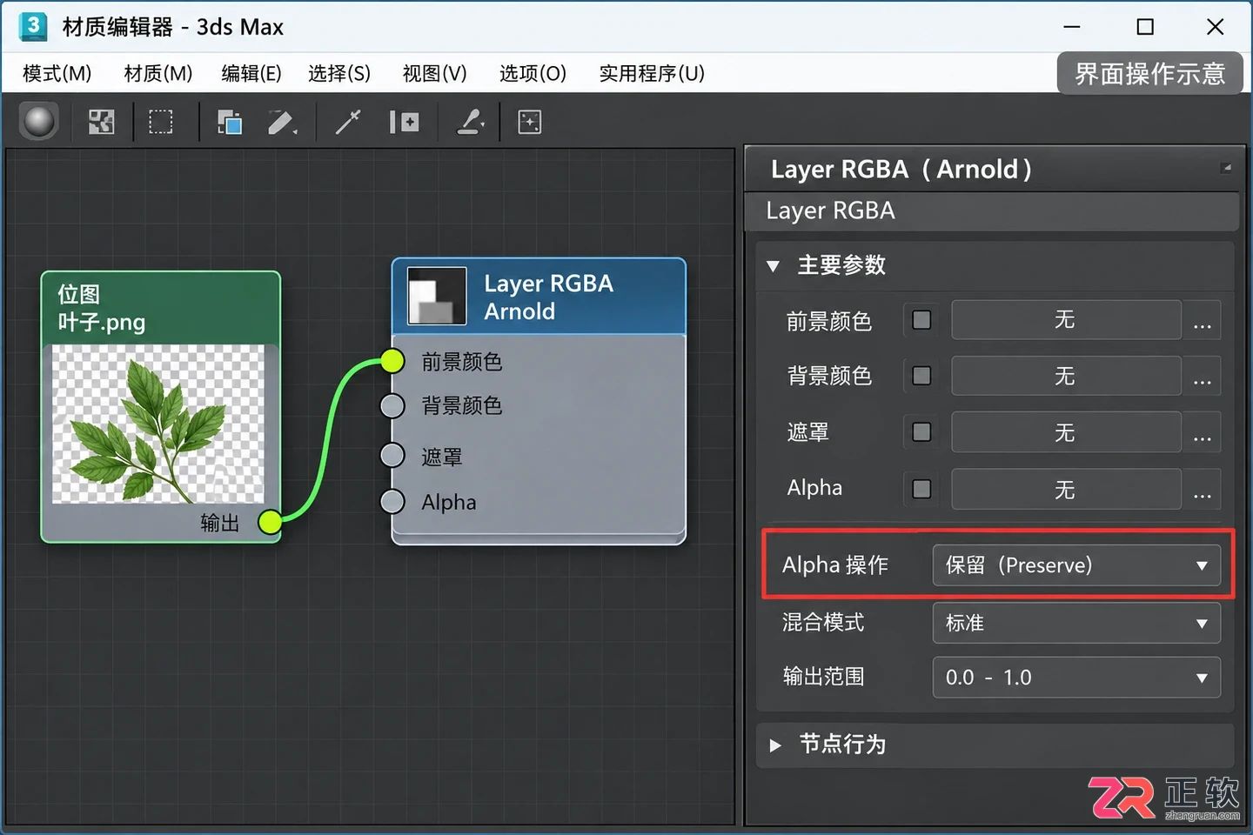Viewport: 1253px width, 835px height.
Task: Click the leaf bitmap preview thumbnail
Action: 158,424
